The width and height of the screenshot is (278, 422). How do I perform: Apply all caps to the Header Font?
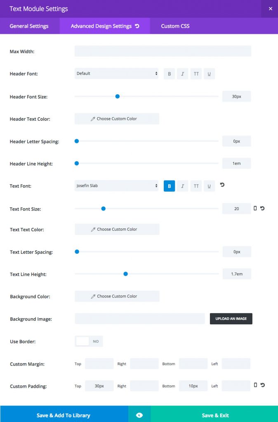[x=196, y=74]
